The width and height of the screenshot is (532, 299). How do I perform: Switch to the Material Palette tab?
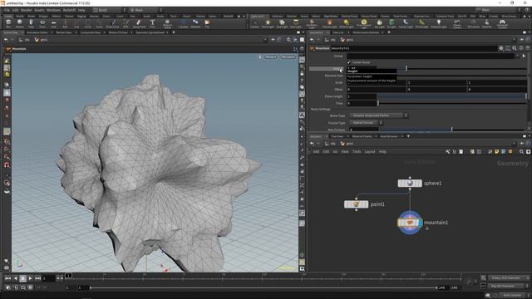pyautogui.click(x=362, y=136)
